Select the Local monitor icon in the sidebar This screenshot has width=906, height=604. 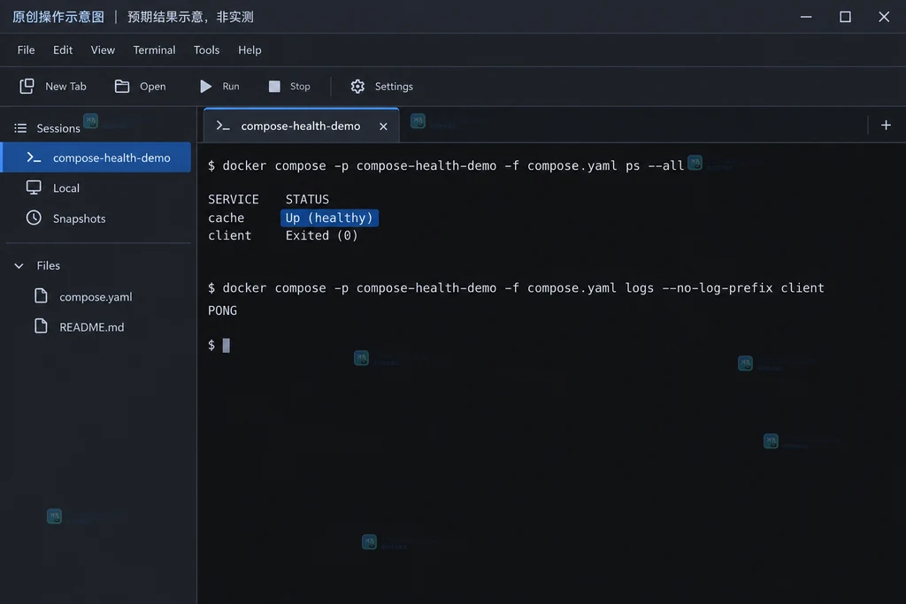[34, 187]
